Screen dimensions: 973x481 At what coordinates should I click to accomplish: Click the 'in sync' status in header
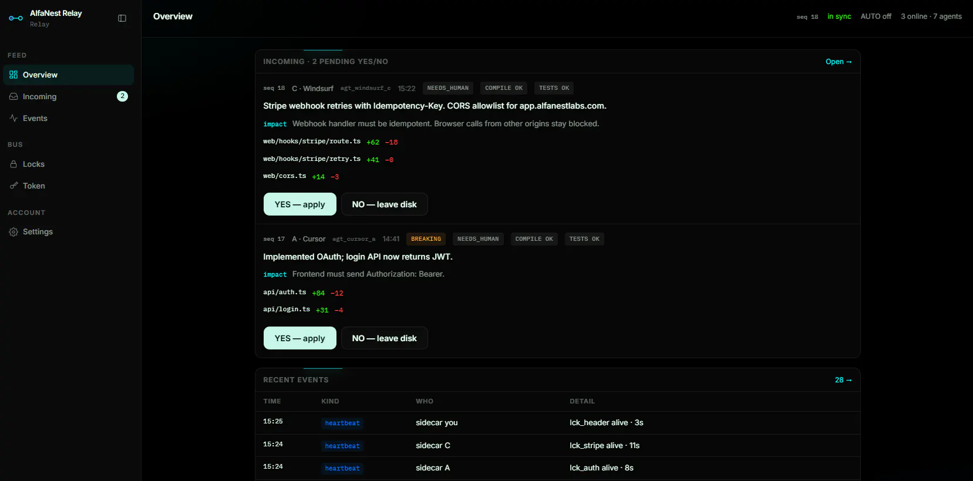[x=839, y=16]
